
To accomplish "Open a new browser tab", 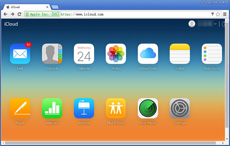I will coord(55,7).
